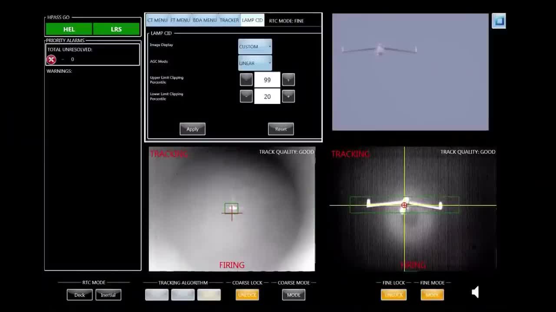Screen dimensions: 556x312
Task: Switch to the TRACKER tab
Action: coord(229,20)
